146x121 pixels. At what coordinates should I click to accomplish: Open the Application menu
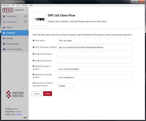point(6,6)
